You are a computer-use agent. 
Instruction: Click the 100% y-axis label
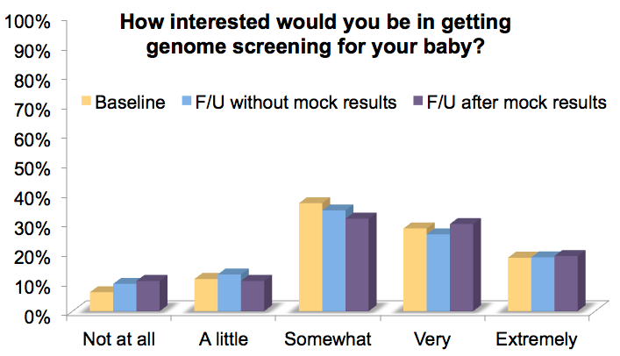(x=28, y=22)
